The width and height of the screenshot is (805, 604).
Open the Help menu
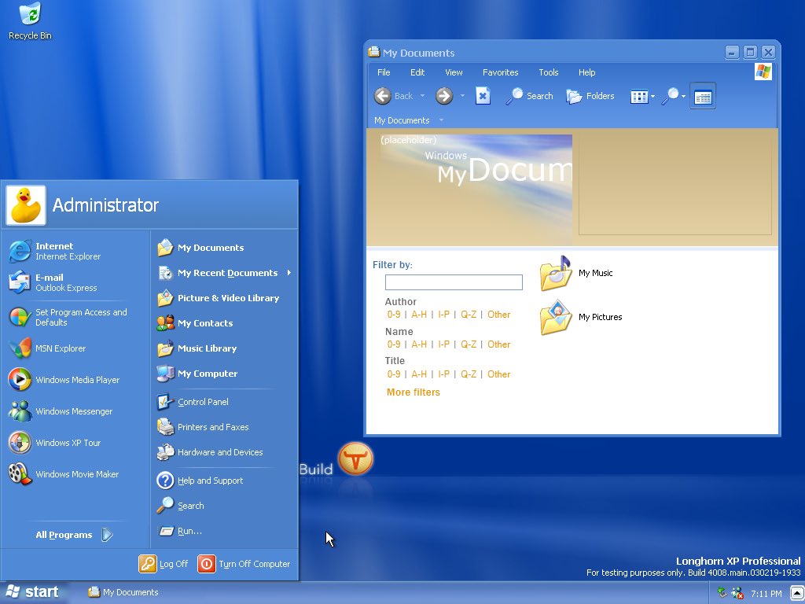(586, 72)
